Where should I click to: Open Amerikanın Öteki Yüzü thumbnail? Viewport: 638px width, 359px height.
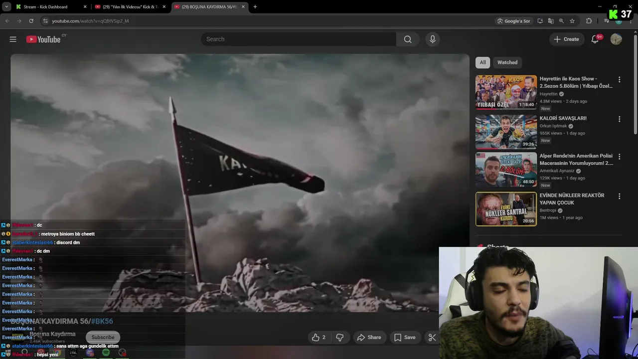click(x=506, y=170)
